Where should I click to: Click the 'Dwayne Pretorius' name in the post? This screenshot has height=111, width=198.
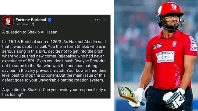90,61
